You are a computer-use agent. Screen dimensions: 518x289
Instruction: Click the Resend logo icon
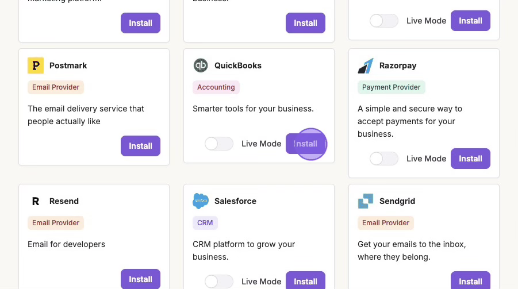(36, 201)
